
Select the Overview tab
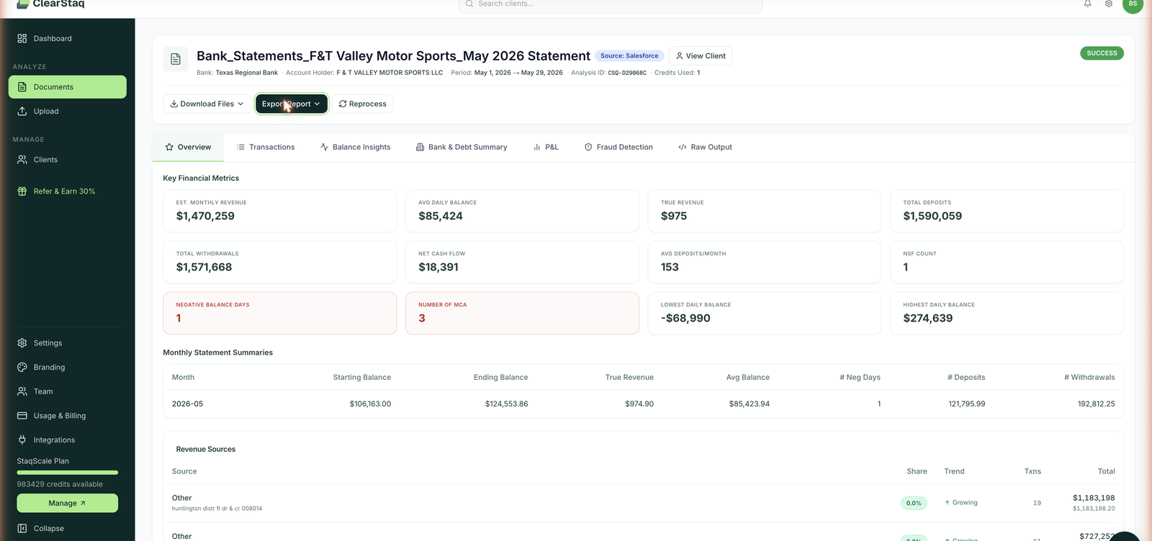tap(188, 147)
